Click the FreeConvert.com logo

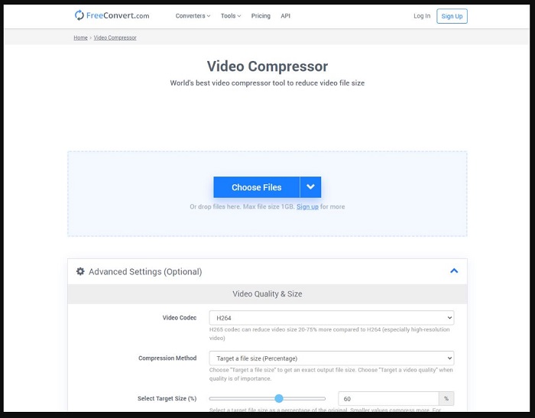pos(112,15)
